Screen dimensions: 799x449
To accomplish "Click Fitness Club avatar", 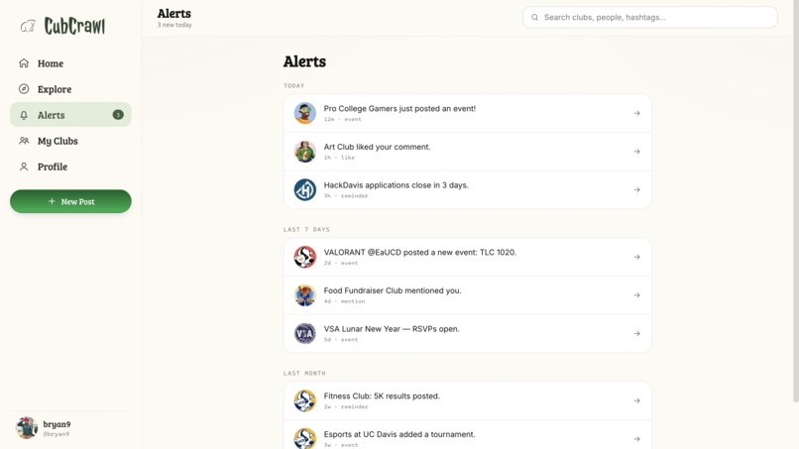I will point(304,400).
